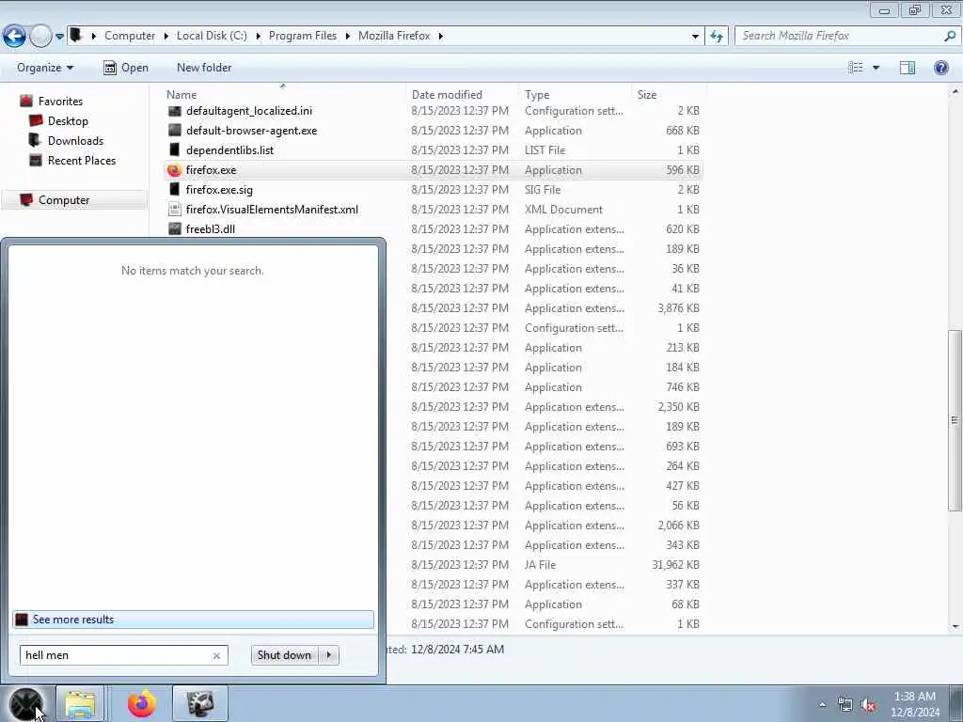Click the Open toolbar button

point(126,68)
